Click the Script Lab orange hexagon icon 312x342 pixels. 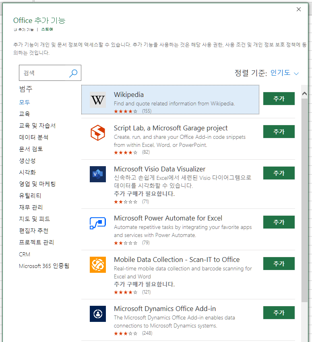coord(98,133)
